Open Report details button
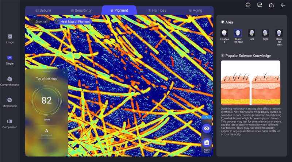This screenshot has height=162, width=292. [207, 144]
